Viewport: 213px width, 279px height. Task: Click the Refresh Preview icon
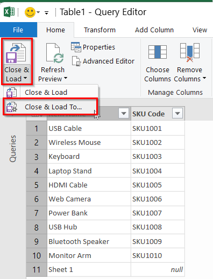[x=55, y=53]
